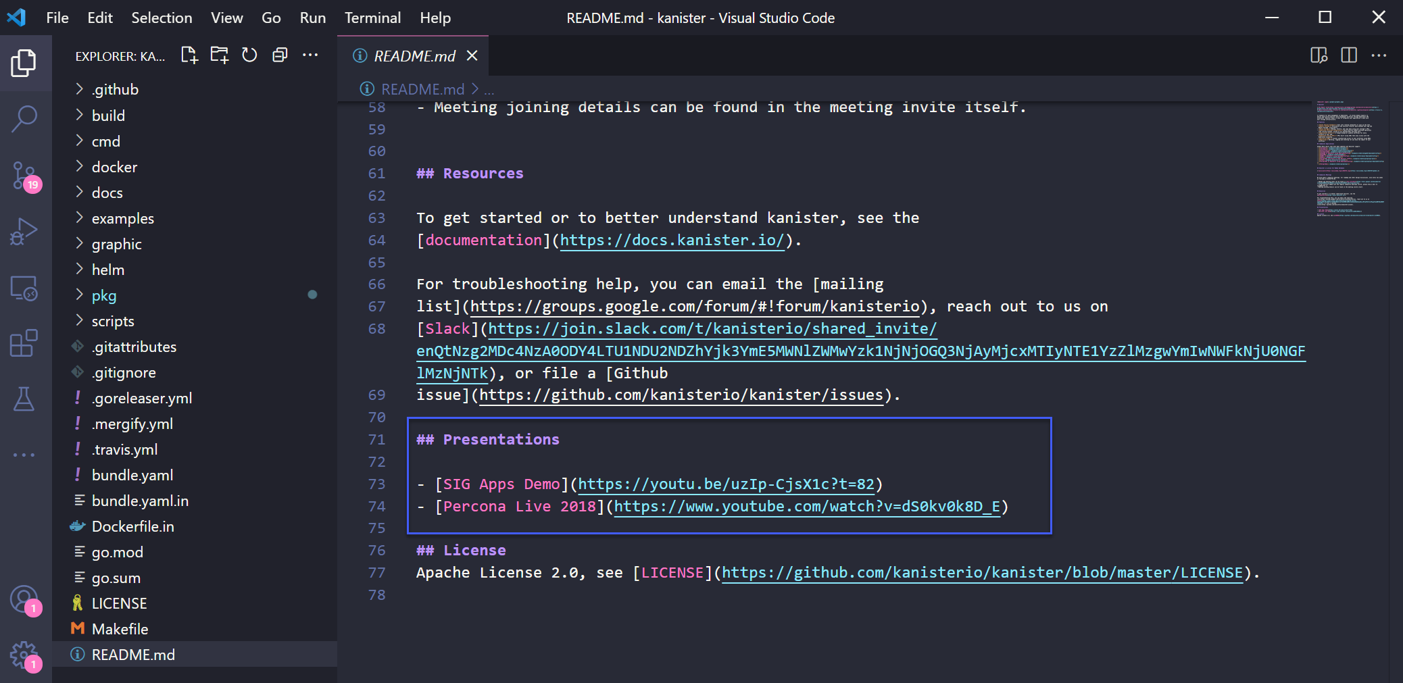Open the Terminal menu
Screen dimensions: 1403x683
[372, 18]
